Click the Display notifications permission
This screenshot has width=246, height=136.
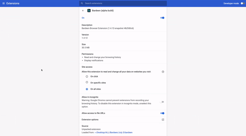point(94,60)
